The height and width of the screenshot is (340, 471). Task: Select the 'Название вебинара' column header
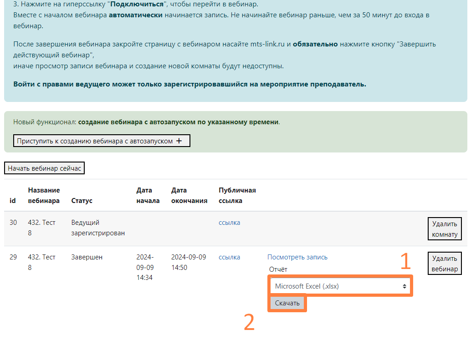pyautogui.click(x=44, y=195)
